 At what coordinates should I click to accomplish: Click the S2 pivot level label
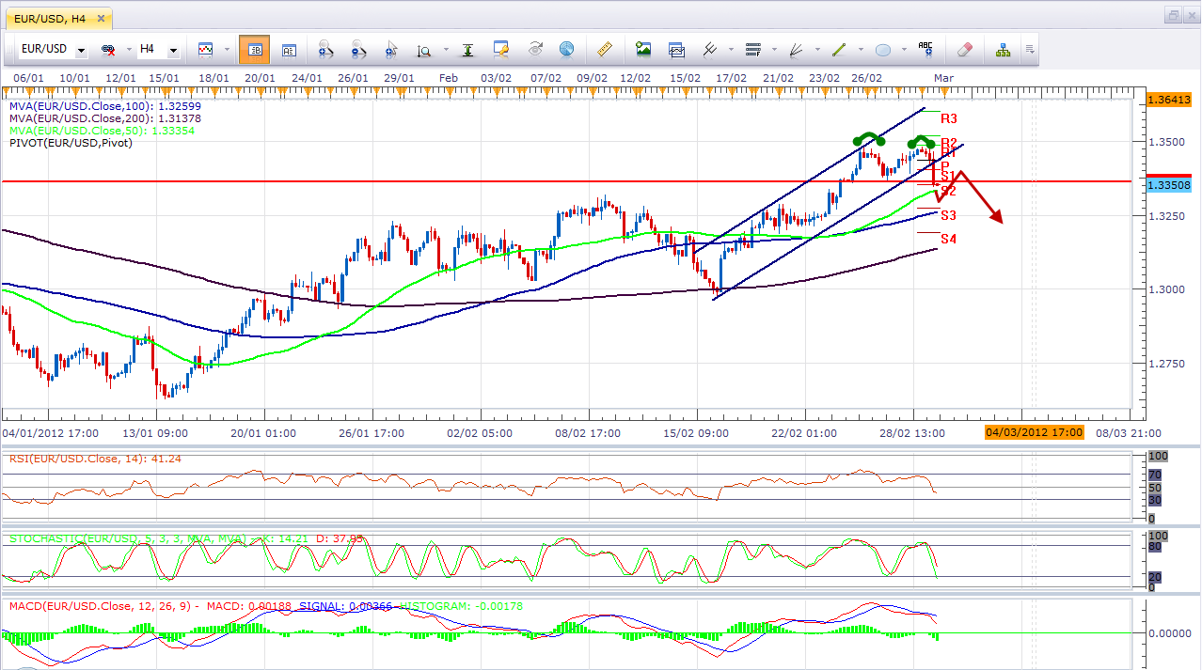(949, 191)
